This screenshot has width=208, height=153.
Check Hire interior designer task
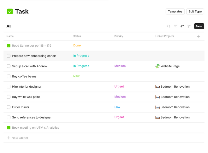pos(9,87)
